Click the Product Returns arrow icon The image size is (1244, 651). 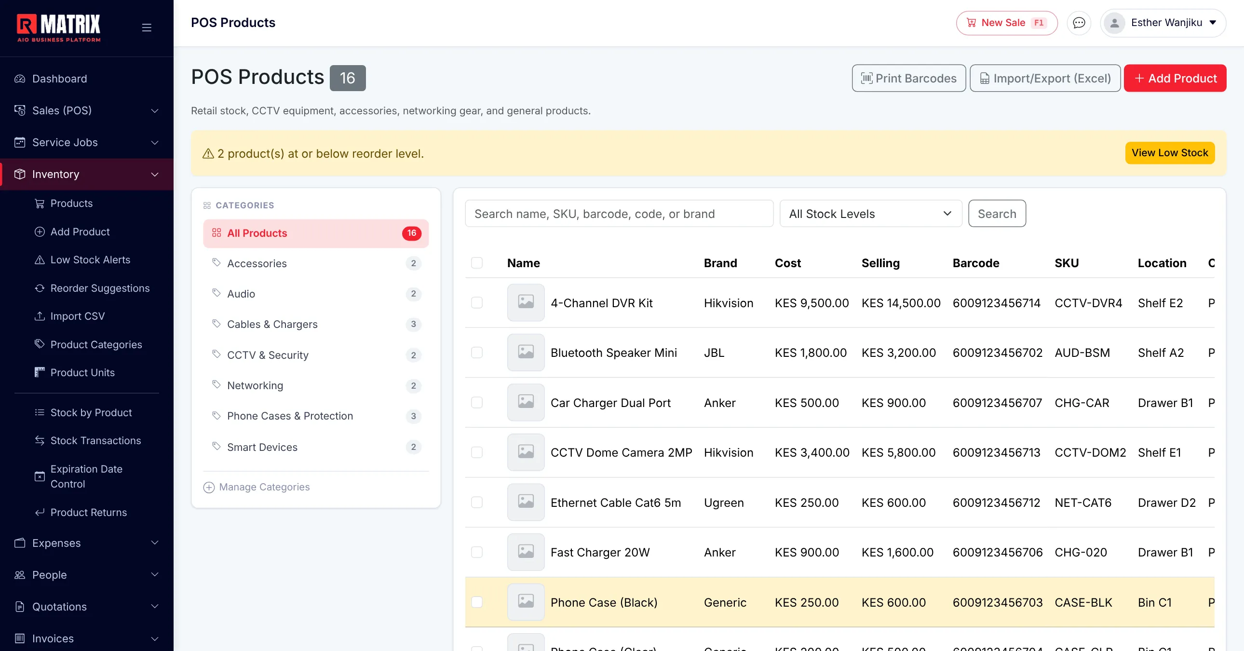click(x=40, y=513)
